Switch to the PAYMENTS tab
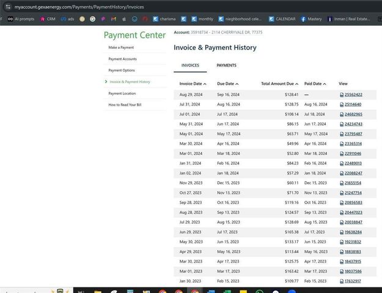 click(226, 65)
